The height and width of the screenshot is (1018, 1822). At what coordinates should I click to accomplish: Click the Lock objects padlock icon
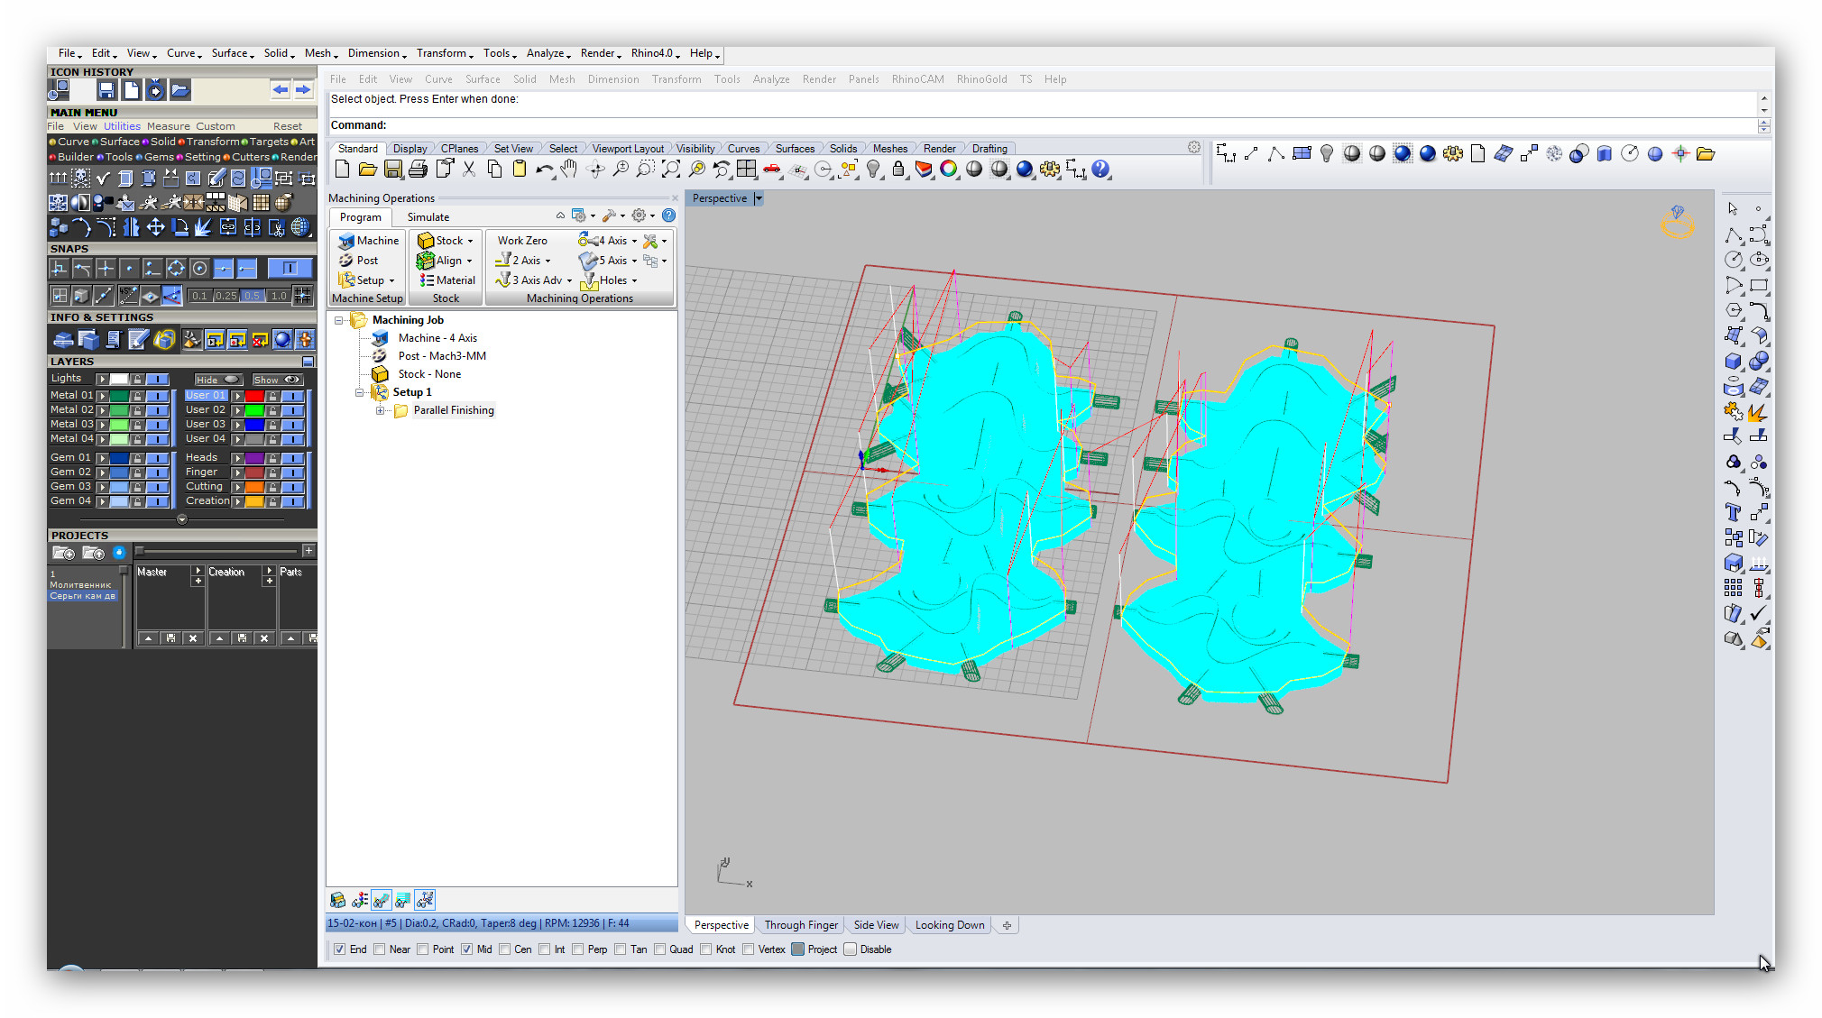tap(897, 170)
